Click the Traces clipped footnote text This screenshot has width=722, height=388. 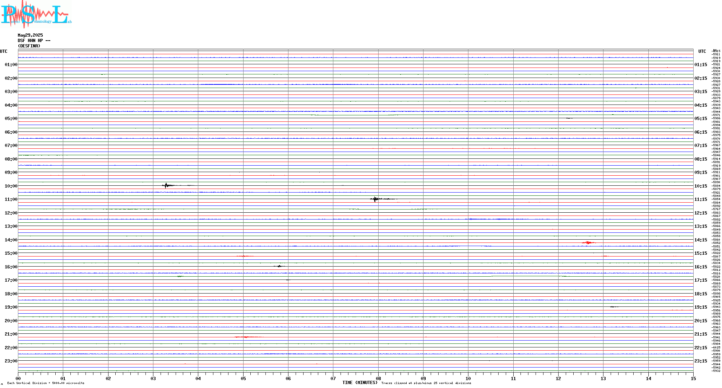(426, 383)
